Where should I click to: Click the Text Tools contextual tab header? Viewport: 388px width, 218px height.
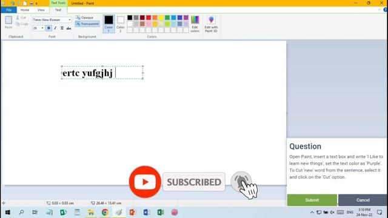pyautogui.click(x=58, y=3)
